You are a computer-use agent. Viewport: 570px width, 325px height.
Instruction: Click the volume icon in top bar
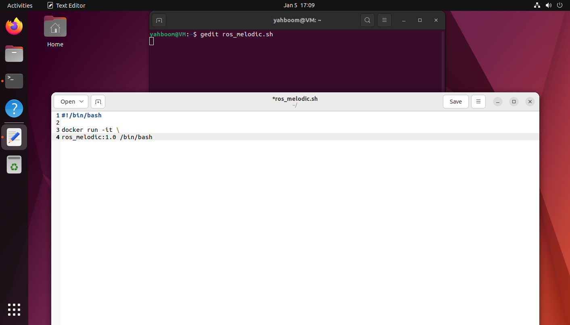pyautogui.click(x=548, y=5)
